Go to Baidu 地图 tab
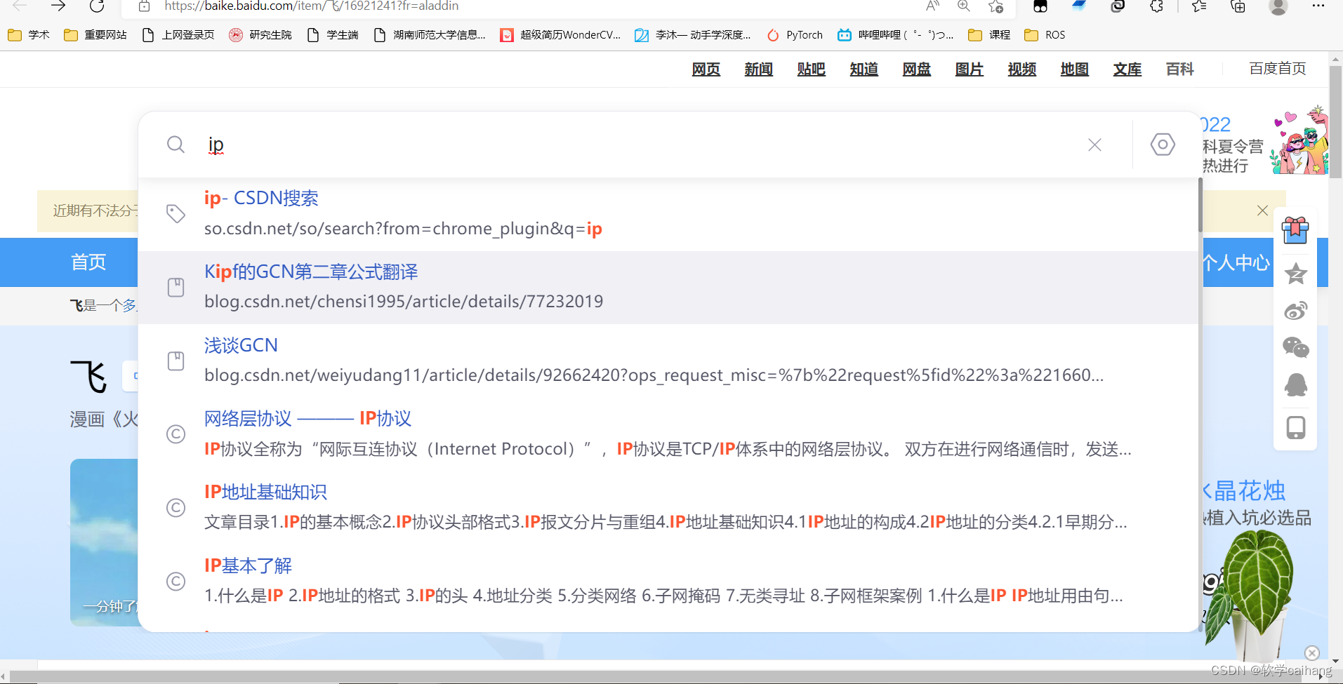Image resolution: width=1343 pixels, height=684 pixels. [1074, 69]
